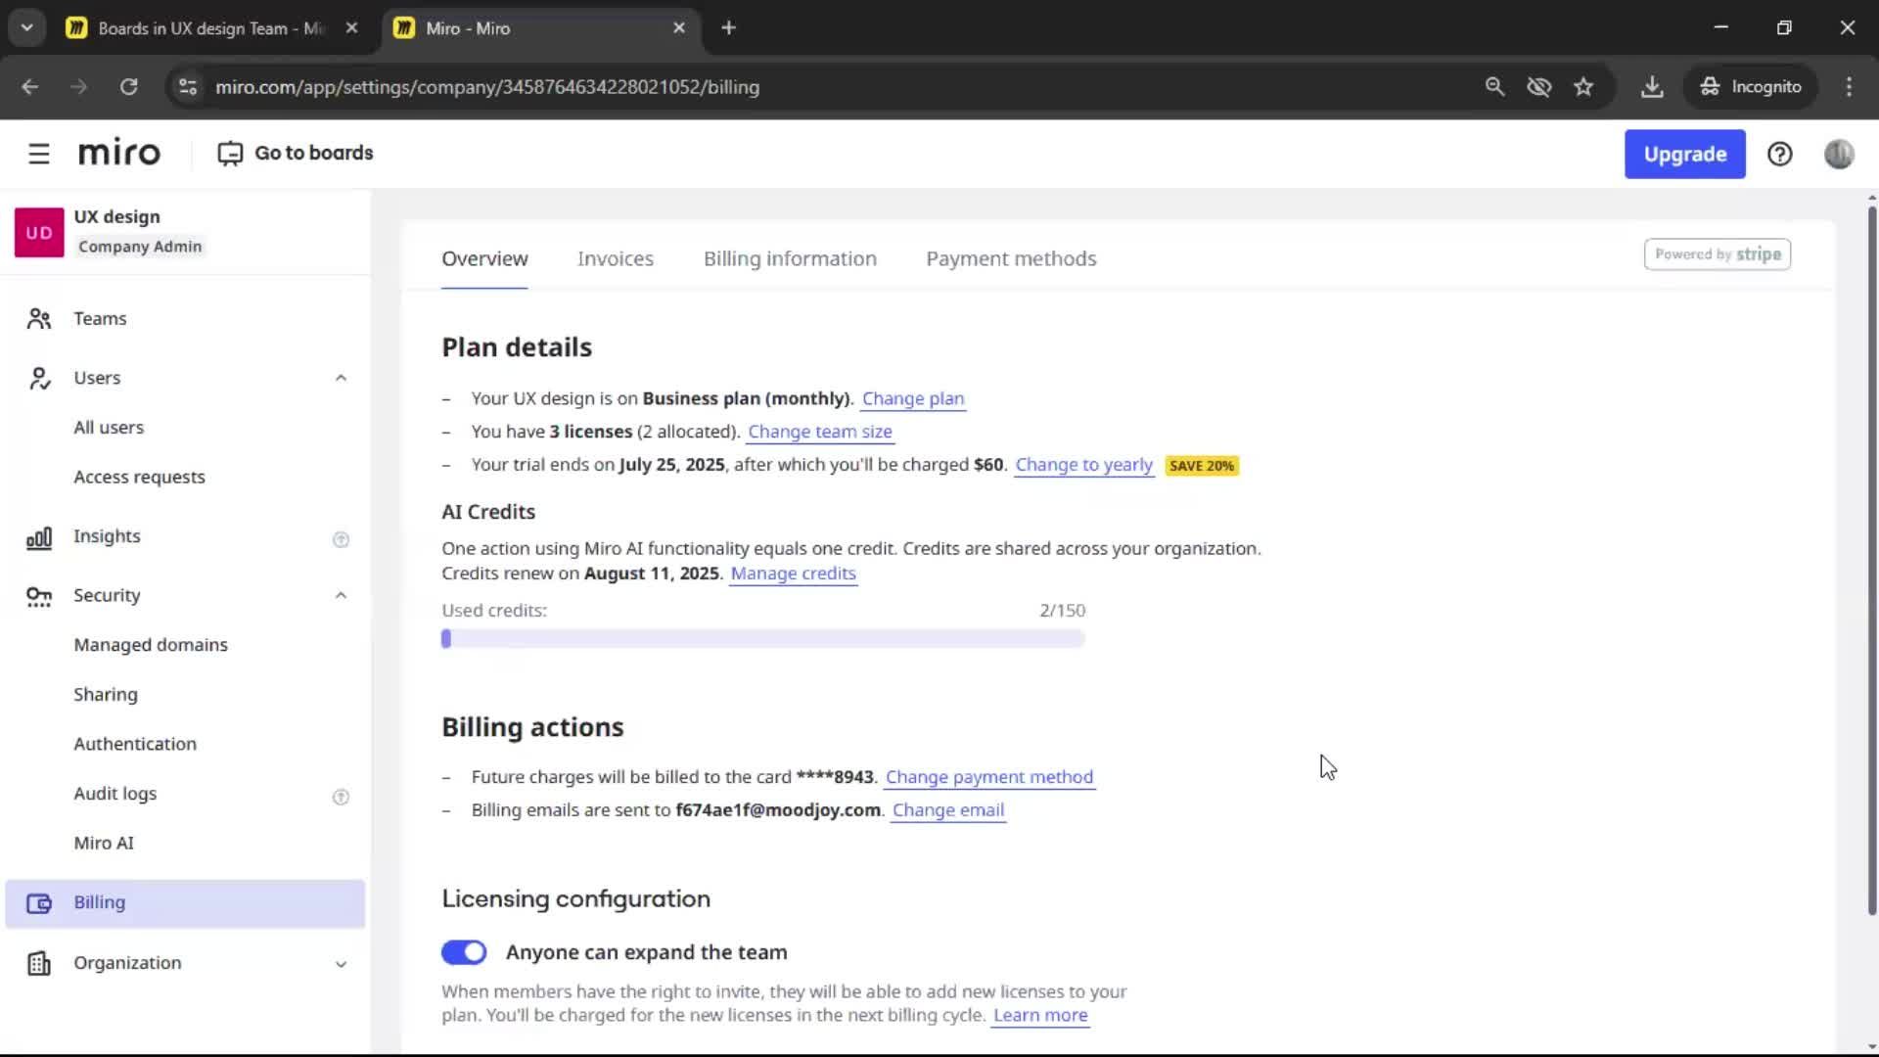This screenshot has height=1057, width=1879.
Task: Switch to the Overview tab
Action: pos(484,259)
